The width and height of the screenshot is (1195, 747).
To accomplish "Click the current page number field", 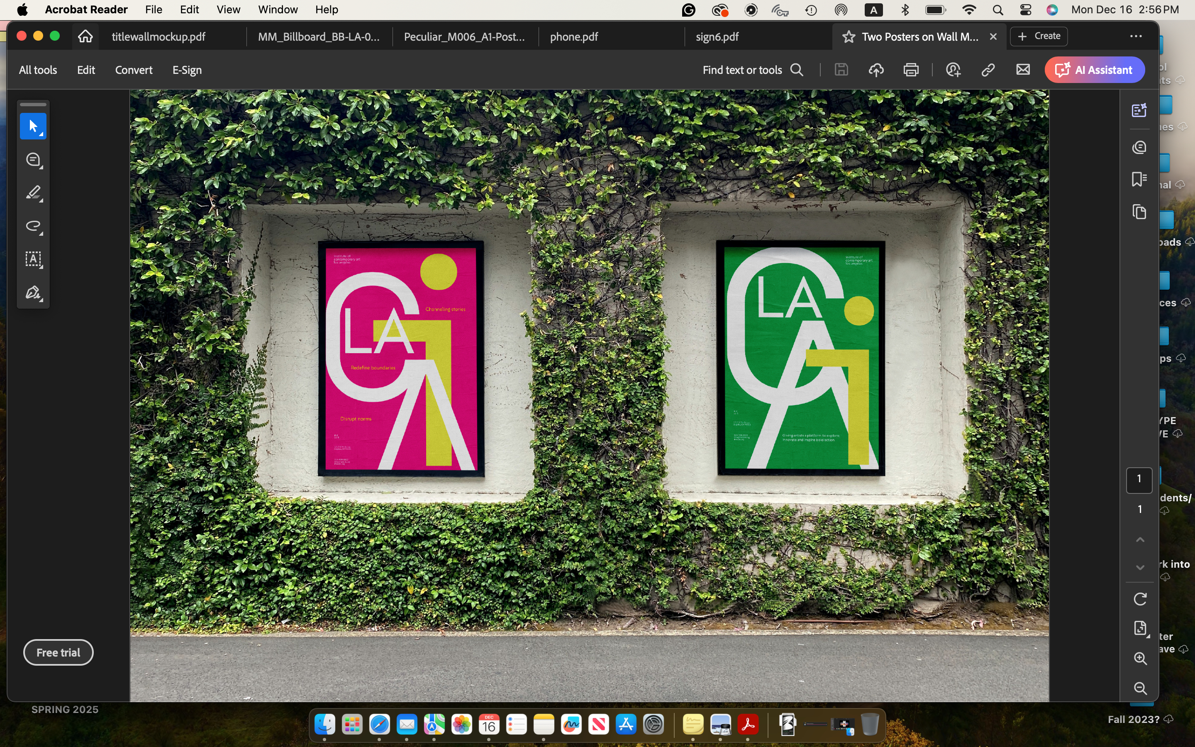I will tap(1139, 479).
